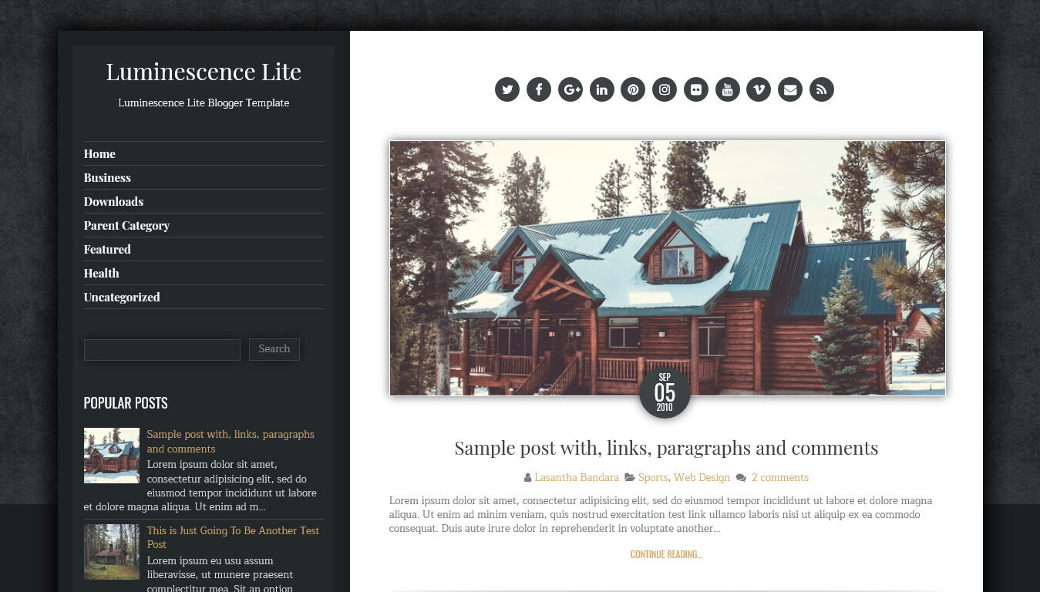The height and width of the screenshot is (592, 1040).
Task: Open the Instagram icon
Action: click(x=665, y=89)
